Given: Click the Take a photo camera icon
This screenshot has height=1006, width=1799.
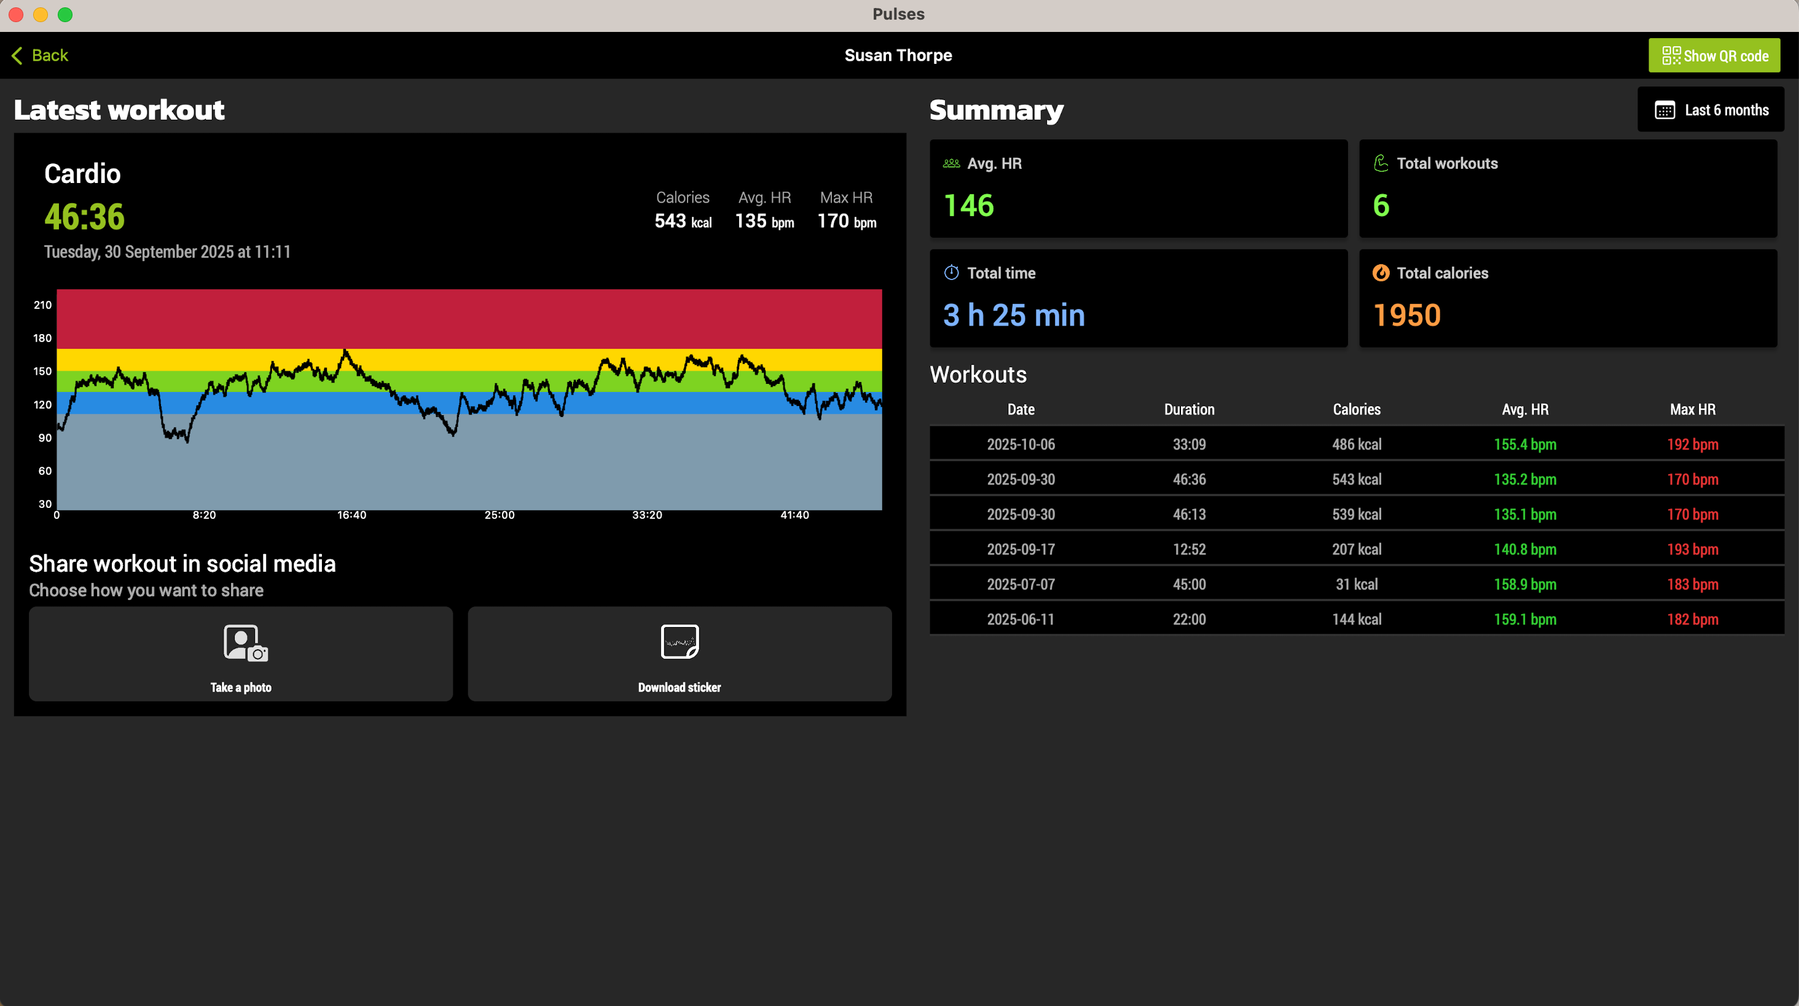Looking at the screenshot, I should click(245, 642).
